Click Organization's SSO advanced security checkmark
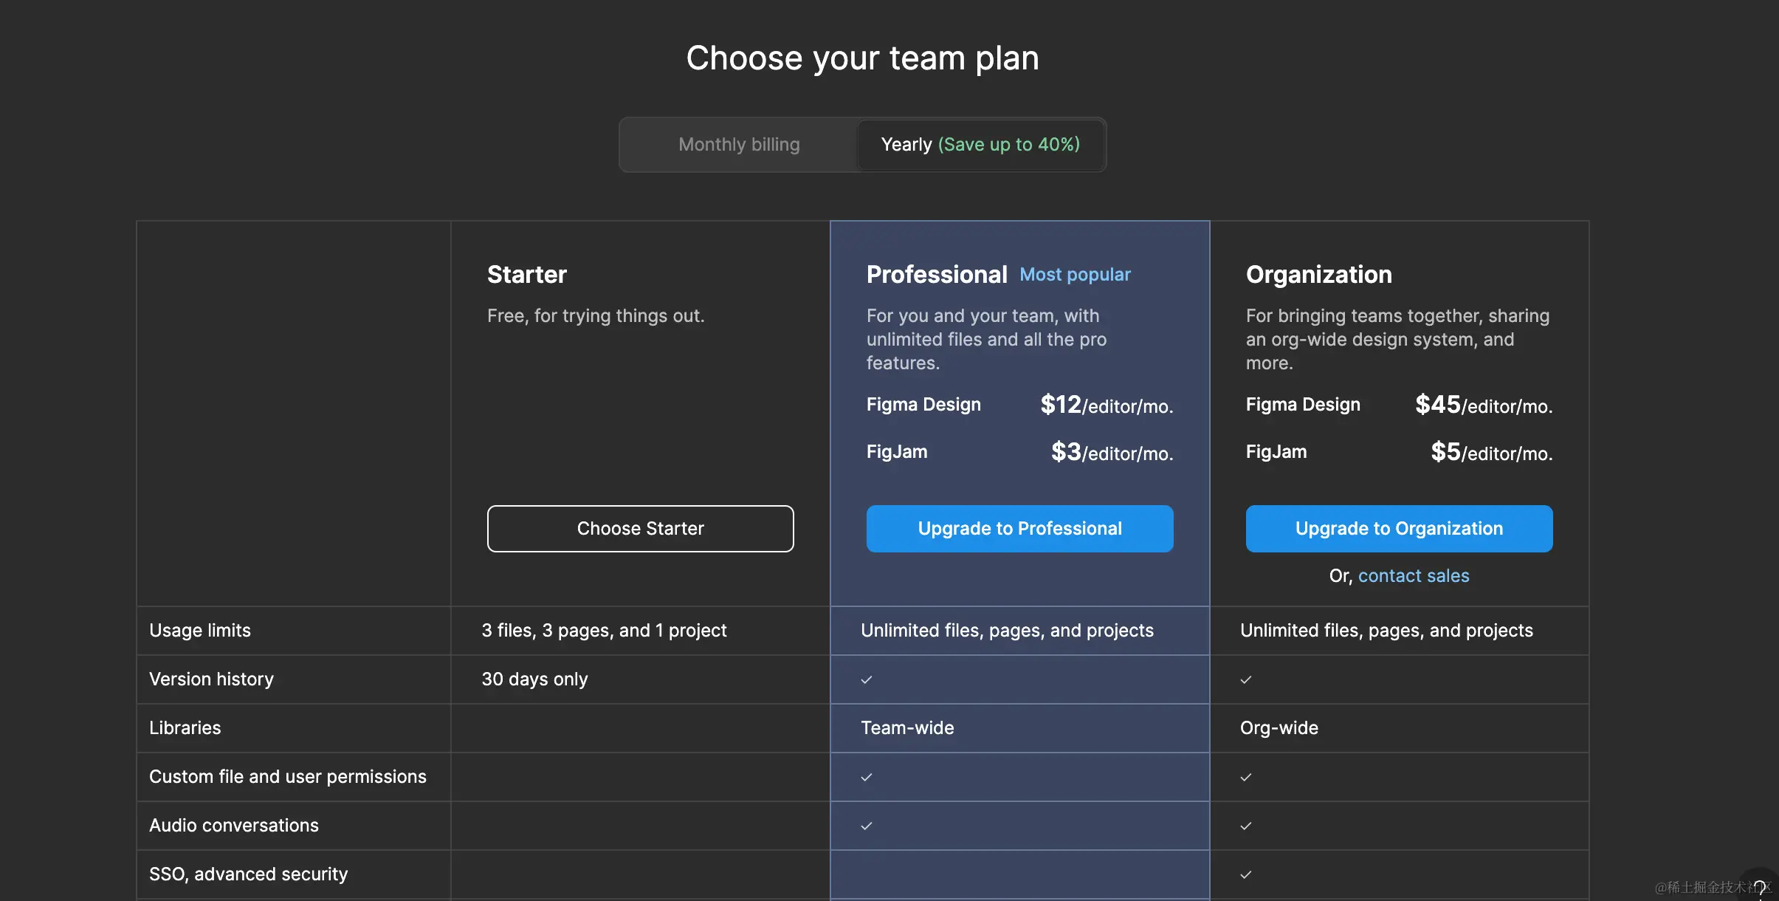Viewport: 1779px width, 901px height. tap(1246, 874)
